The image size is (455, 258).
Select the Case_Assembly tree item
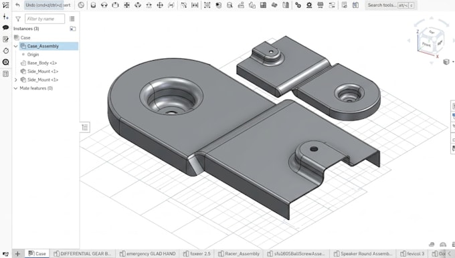pyautogui.click(x=49, y=46)
